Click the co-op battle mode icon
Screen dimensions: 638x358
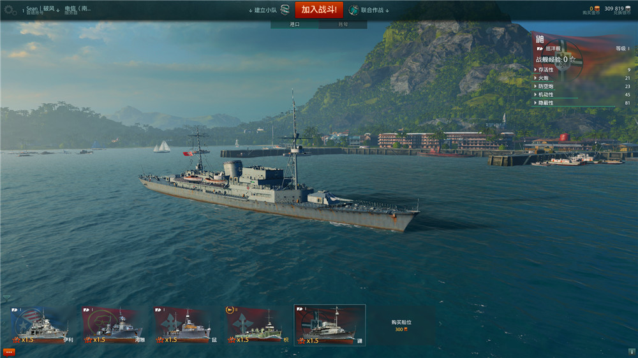coord(353,10)
